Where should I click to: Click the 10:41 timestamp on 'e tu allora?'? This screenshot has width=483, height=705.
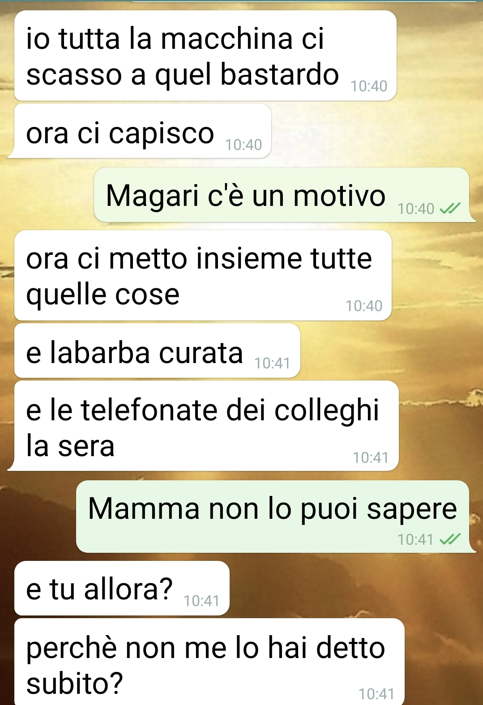pos(201,601)
